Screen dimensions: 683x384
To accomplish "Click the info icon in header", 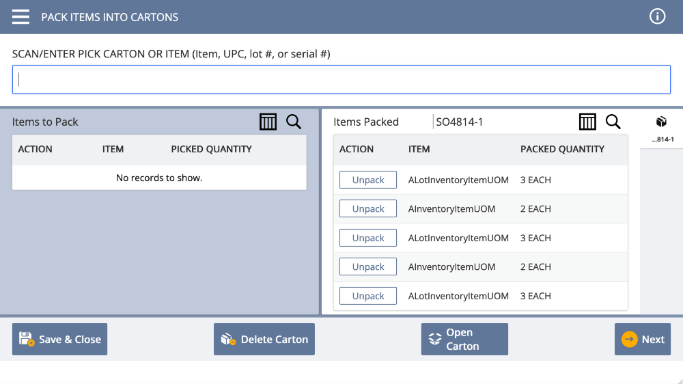I will 657,16.
